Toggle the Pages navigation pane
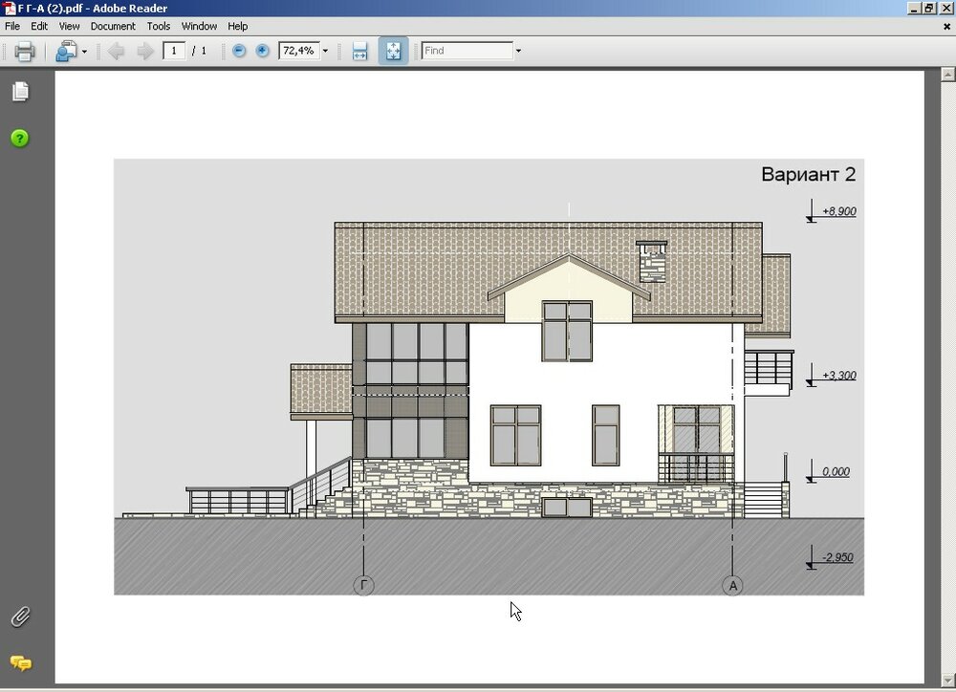The image size is (956, 692). (20, 92)
